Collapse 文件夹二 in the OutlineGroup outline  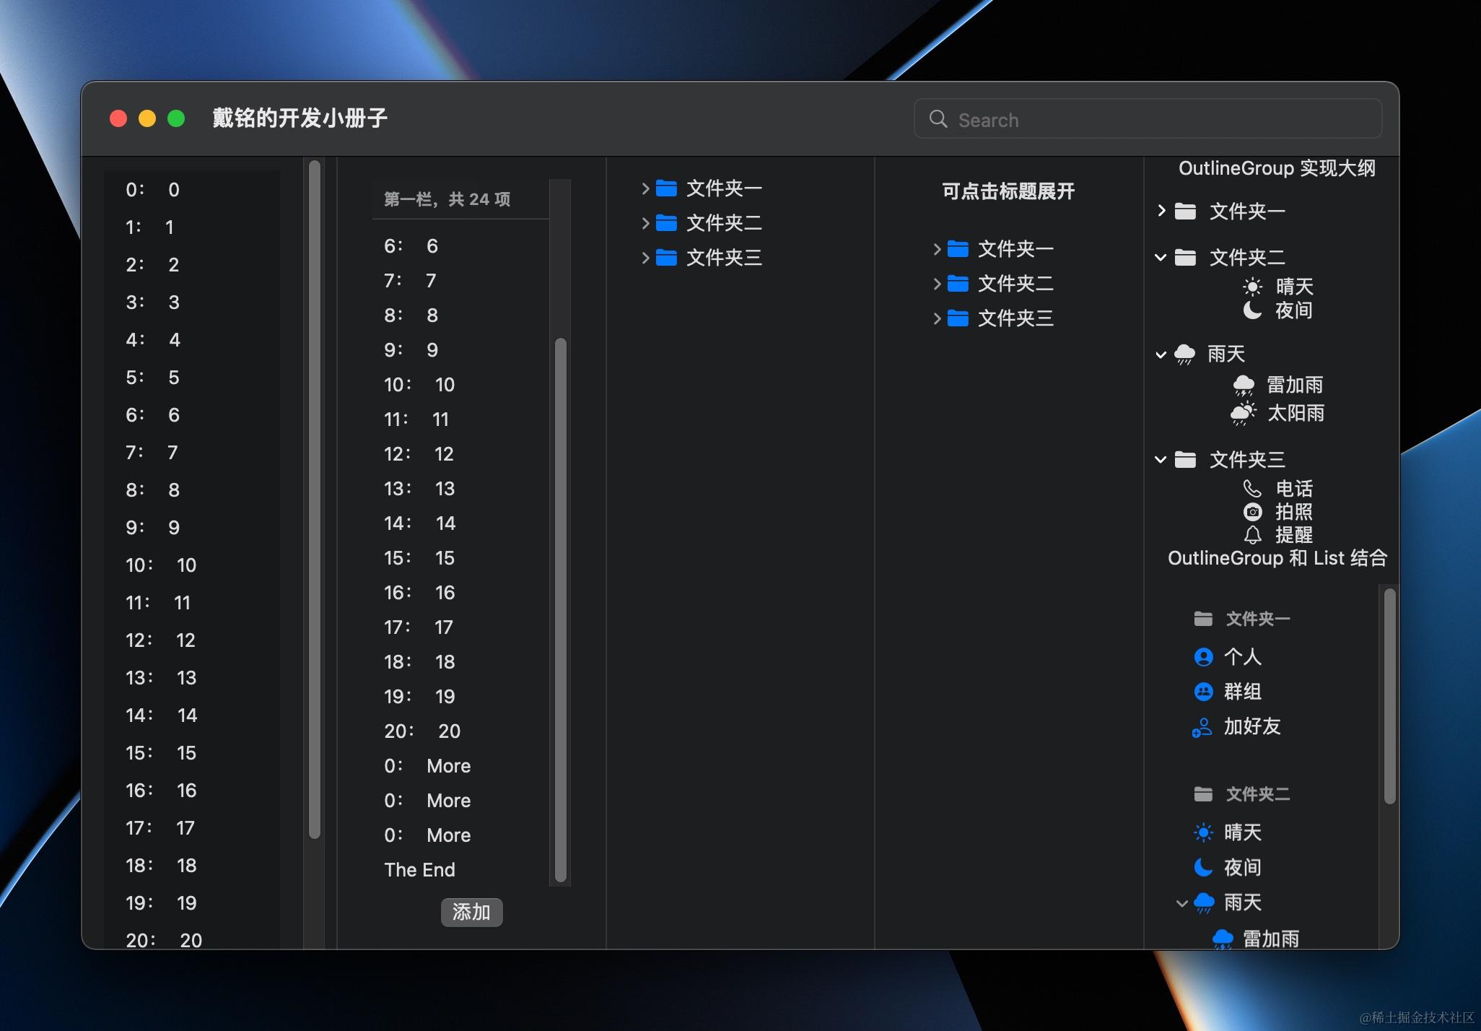[x=1161, y=258]
